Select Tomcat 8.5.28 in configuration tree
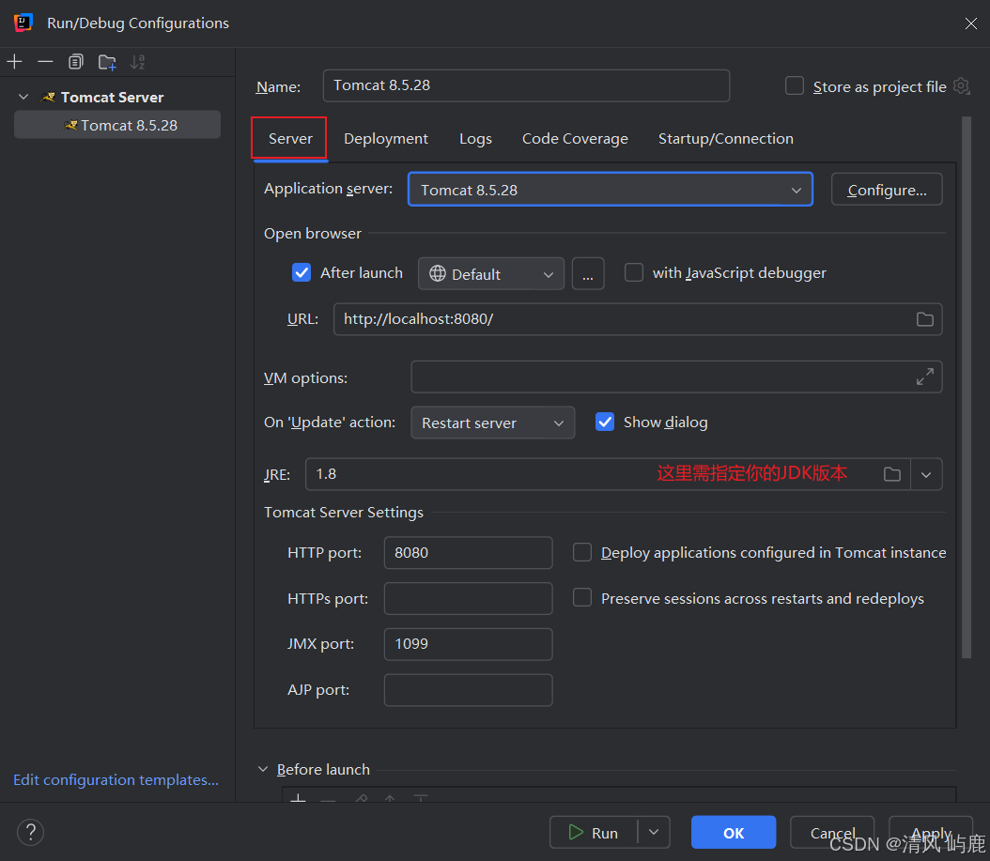Viewport: 990px width, 861px height. (x=117, y=125)
